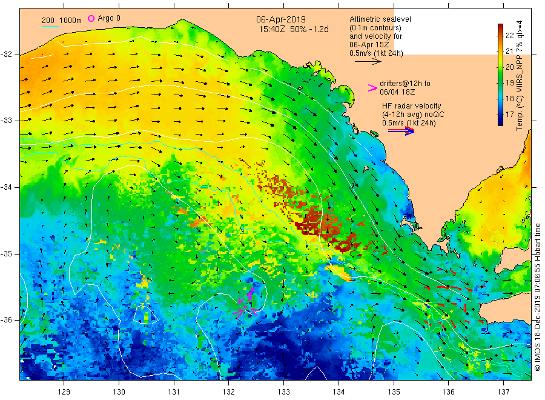Click the IMOS copyright timestamp text

click(538, 298)
